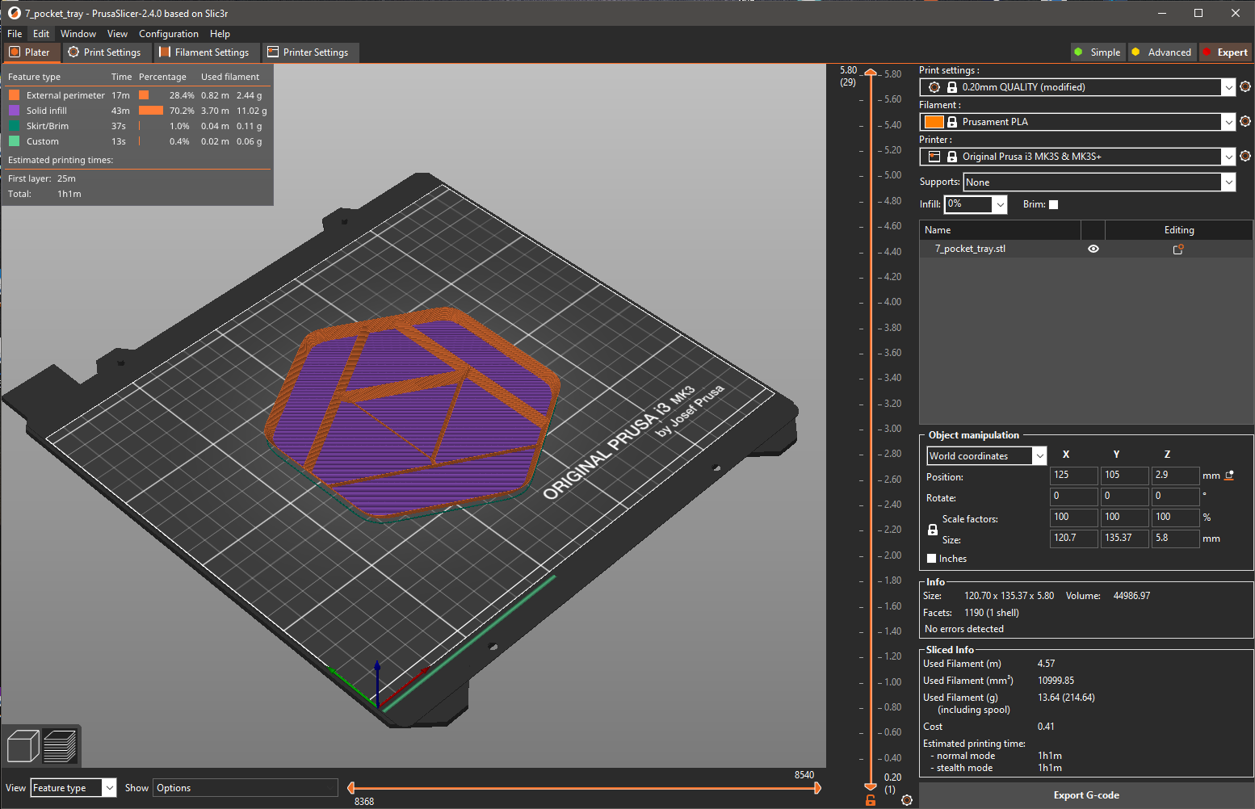Viewport: 1255px width, 809px height.
Task: Click the Rotate Y input field
Action: point(1124,497)
